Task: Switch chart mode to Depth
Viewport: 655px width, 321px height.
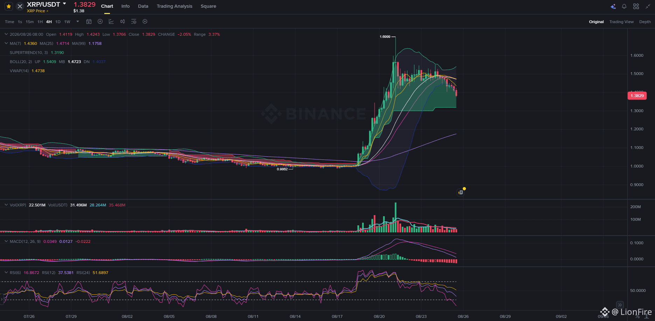Action: 645,22
